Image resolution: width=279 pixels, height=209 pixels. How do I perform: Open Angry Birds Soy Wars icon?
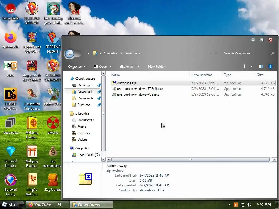click(32, 42)
